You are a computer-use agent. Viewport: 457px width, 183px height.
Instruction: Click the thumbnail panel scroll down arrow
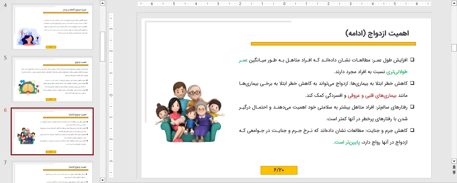point(102,180)
